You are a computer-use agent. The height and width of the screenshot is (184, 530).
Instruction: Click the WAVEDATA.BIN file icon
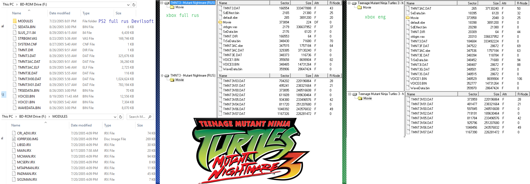(x=15, y=108)
